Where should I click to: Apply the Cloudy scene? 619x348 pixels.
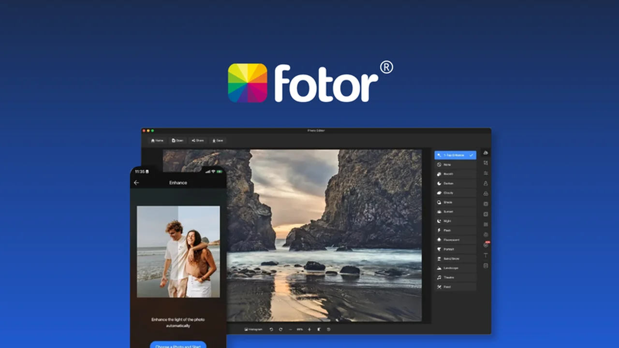(x=455, y=193)
